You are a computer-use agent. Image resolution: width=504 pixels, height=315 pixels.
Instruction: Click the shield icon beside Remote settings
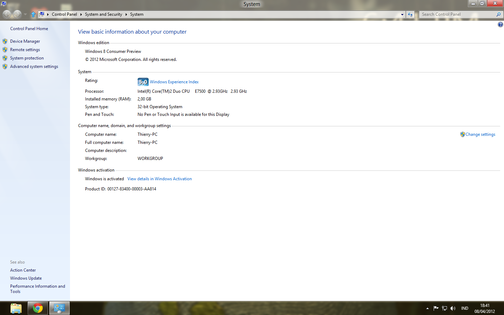click(x=5, y=50)
